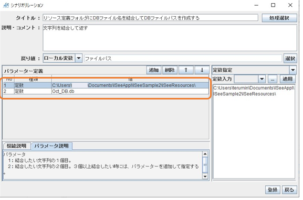Click inside the 説明・コメント text area
303x200 pixels.
[x=170, y=38]
